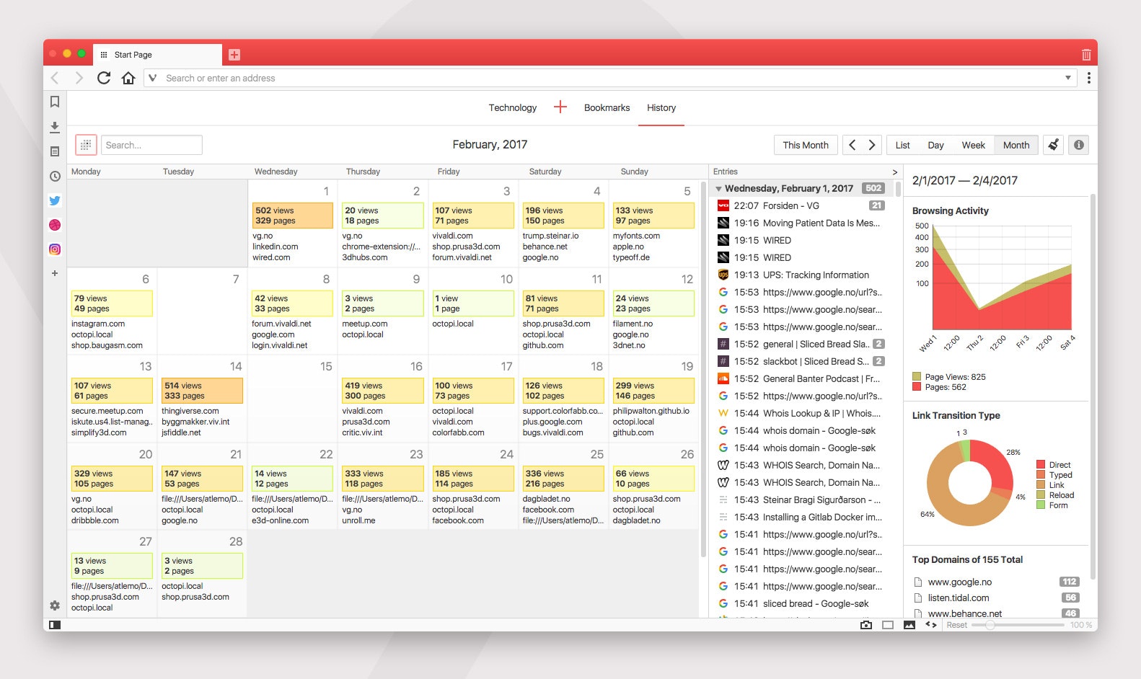Open Vivaldi settings gear icon
This screenshot has width=1141, height=679.
[x=55, y=605]
